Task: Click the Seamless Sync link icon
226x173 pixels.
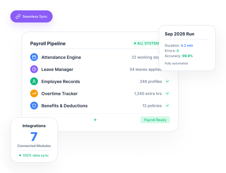Action: (x=18, y=16)
